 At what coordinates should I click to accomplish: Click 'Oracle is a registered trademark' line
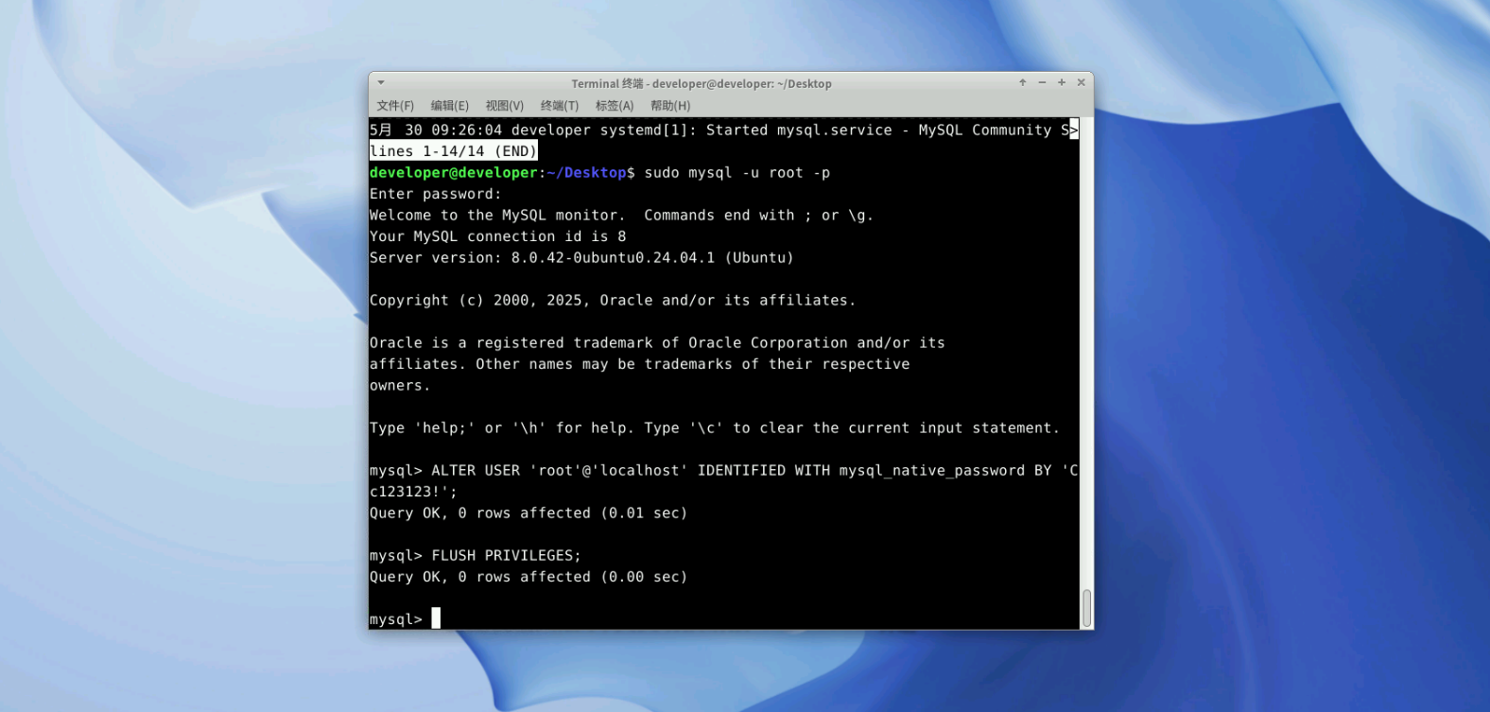(657, 343)
